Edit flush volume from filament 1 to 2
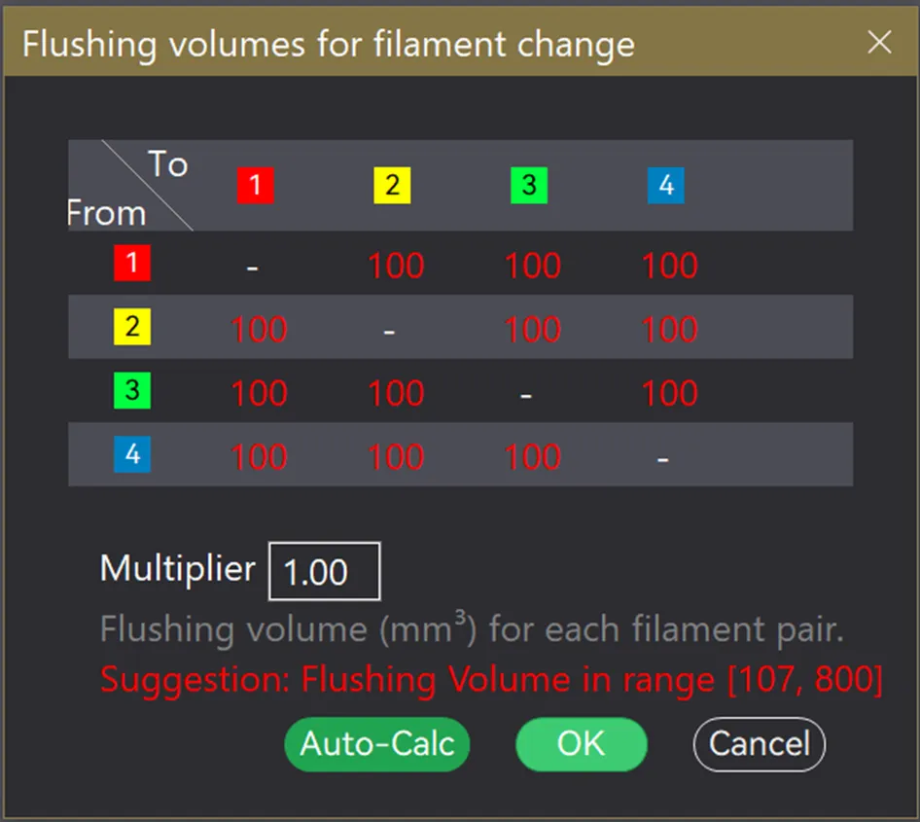Screen dimensions: 920x822 pos(396,266)
